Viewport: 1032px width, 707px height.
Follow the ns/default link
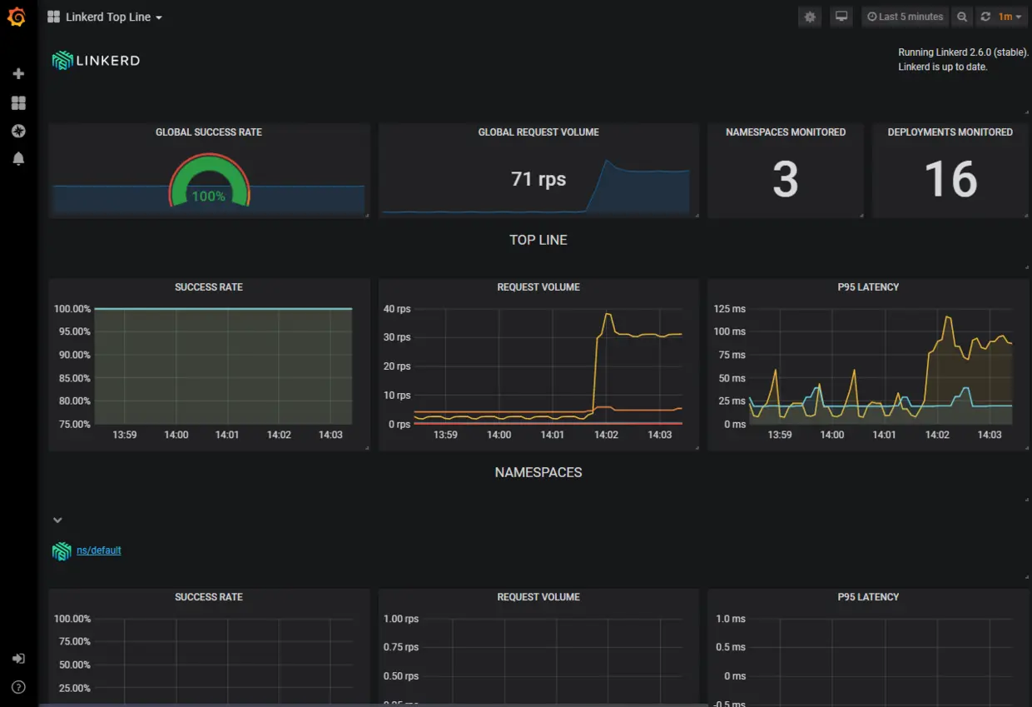98,550
